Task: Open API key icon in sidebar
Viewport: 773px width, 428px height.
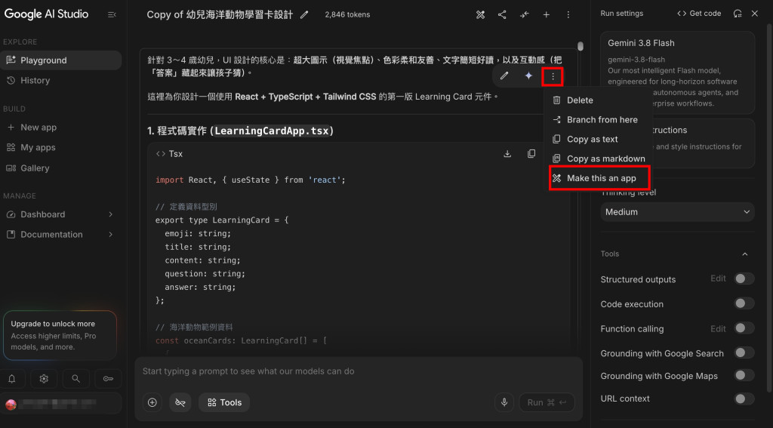Action: click(108, 379)
